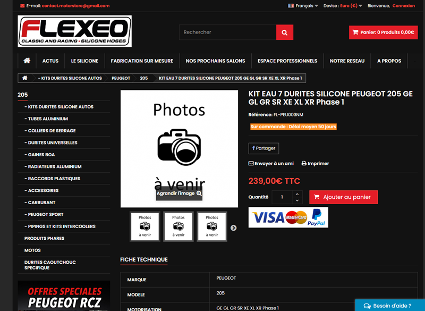Click the FLEXEO logo

tap(75, 31)
